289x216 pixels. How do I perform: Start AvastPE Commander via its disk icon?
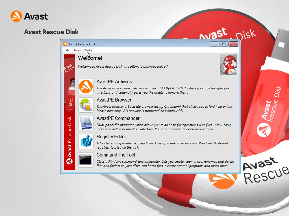86,123
